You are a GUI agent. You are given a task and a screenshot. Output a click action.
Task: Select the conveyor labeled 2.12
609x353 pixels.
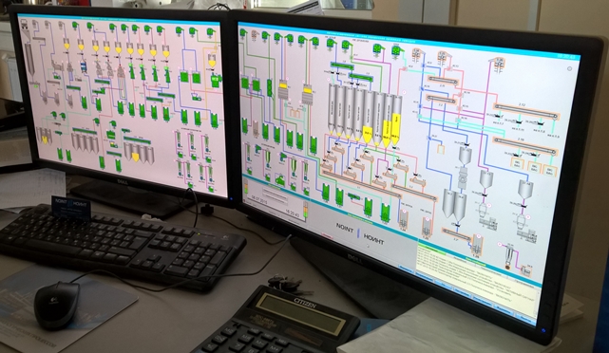(525, 111)
